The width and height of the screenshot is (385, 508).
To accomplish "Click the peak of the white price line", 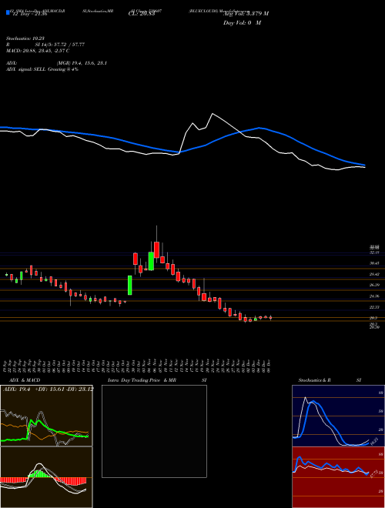I will click(213, 114).
